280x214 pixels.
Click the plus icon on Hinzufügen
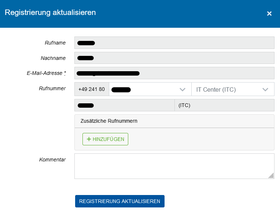tap(89, 139)
